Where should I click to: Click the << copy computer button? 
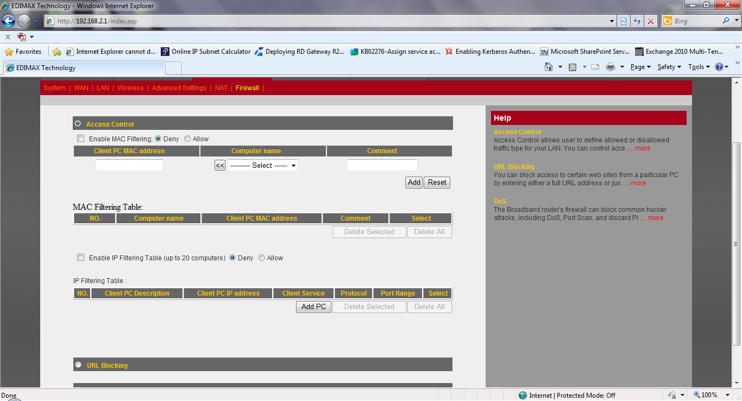point(220,165)
